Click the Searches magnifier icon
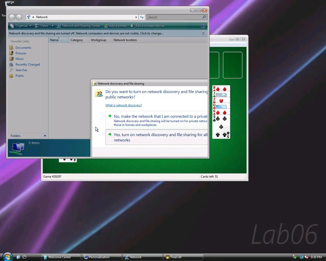 pyautogui.click(x=11, y=70)
